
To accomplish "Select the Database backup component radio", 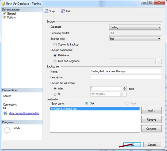I will 55,55.
